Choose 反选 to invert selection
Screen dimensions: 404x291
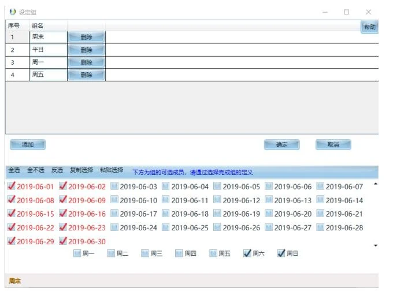57,170
